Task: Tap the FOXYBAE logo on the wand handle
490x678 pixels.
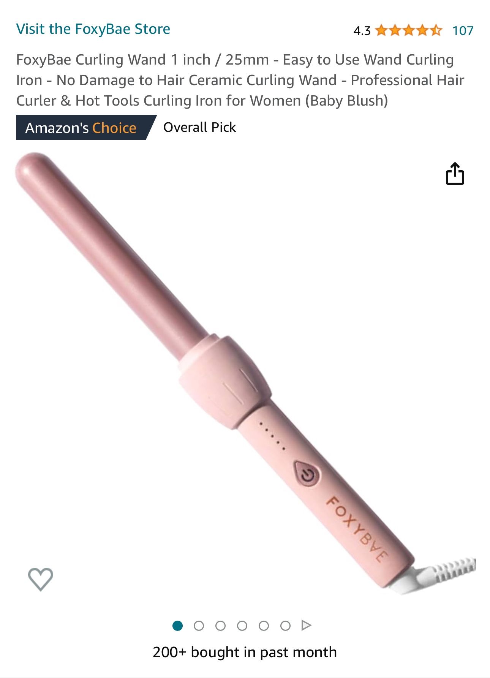Action: click(357, 529)
